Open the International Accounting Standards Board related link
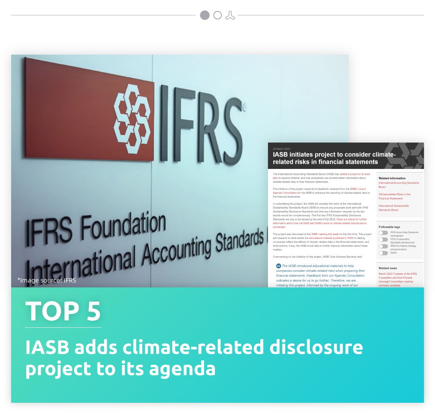The width and height of the screenshot is (435, 414). [x=399, y=185]
